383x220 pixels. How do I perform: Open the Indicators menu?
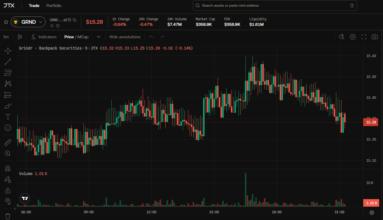coord(44,37)
